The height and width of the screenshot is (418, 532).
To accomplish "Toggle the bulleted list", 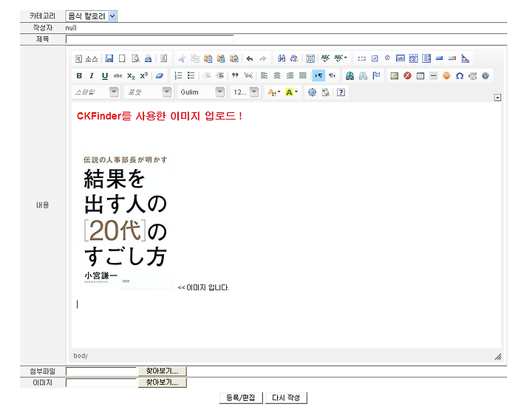I will (191, 75).
